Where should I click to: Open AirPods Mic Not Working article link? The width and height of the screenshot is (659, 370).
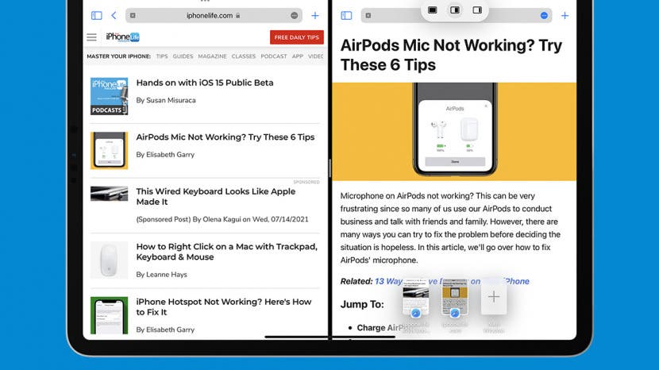click(x=225, y=137)
